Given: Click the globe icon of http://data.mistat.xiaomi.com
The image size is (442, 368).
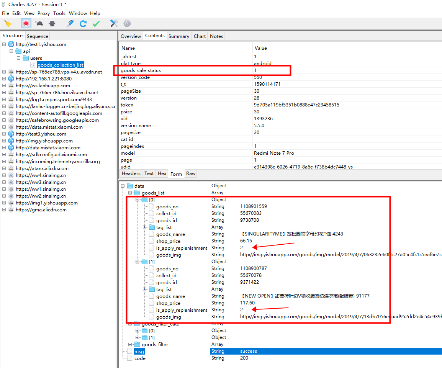Looking at the screenshot, I should (11, 148).
